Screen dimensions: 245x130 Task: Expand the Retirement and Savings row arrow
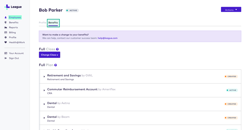44,77
